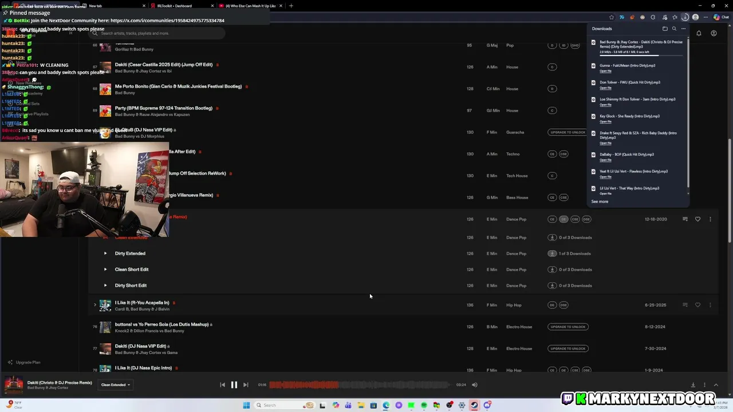Click Upgrade to Unlock on the 7-30-2024 row
733x412 pixels.
point(568,348)
